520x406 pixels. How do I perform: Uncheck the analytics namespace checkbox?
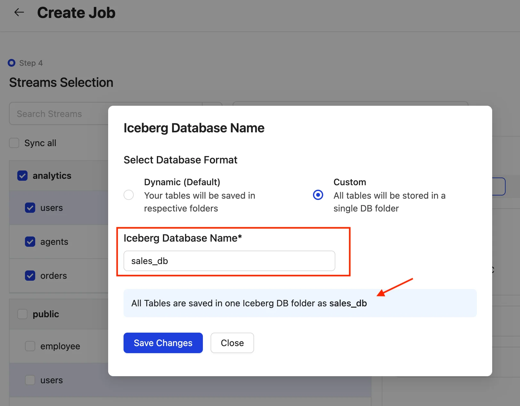pyautogui.click(x=22, y=176)
